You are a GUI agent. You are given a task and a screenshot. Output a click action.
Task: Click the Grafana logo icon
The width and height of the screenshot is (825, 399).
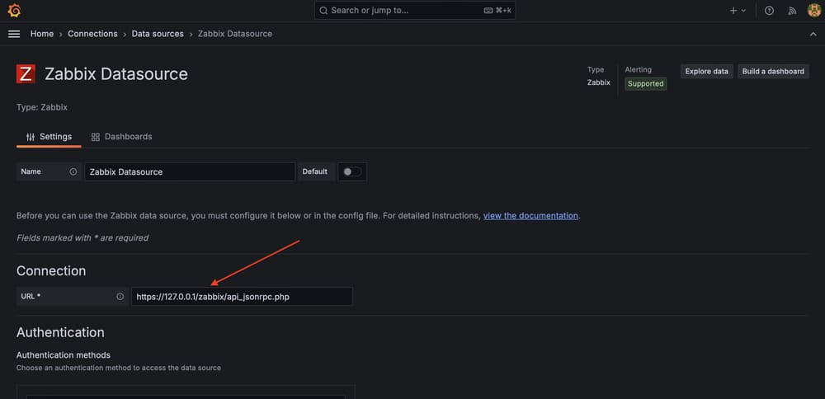coord(14,11)
